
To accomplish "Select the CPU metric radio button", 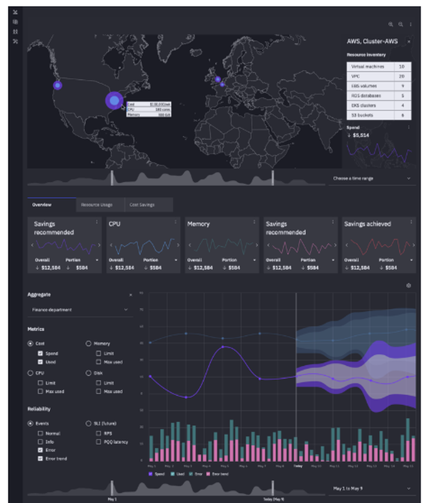I will pyautogui.click(x=30, y=373).
